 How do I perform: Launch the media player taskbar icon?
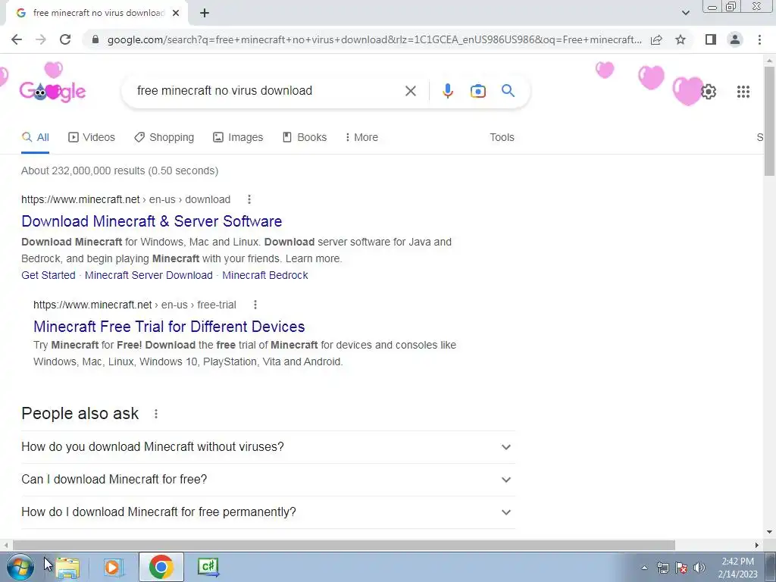(113, 567)
